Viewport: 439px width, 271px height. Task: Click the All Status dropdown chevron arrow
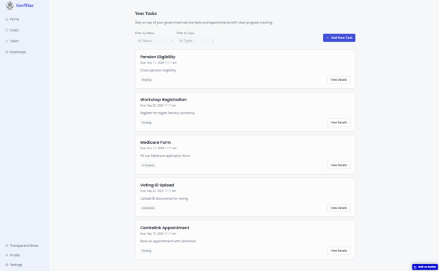click(171, 41)
